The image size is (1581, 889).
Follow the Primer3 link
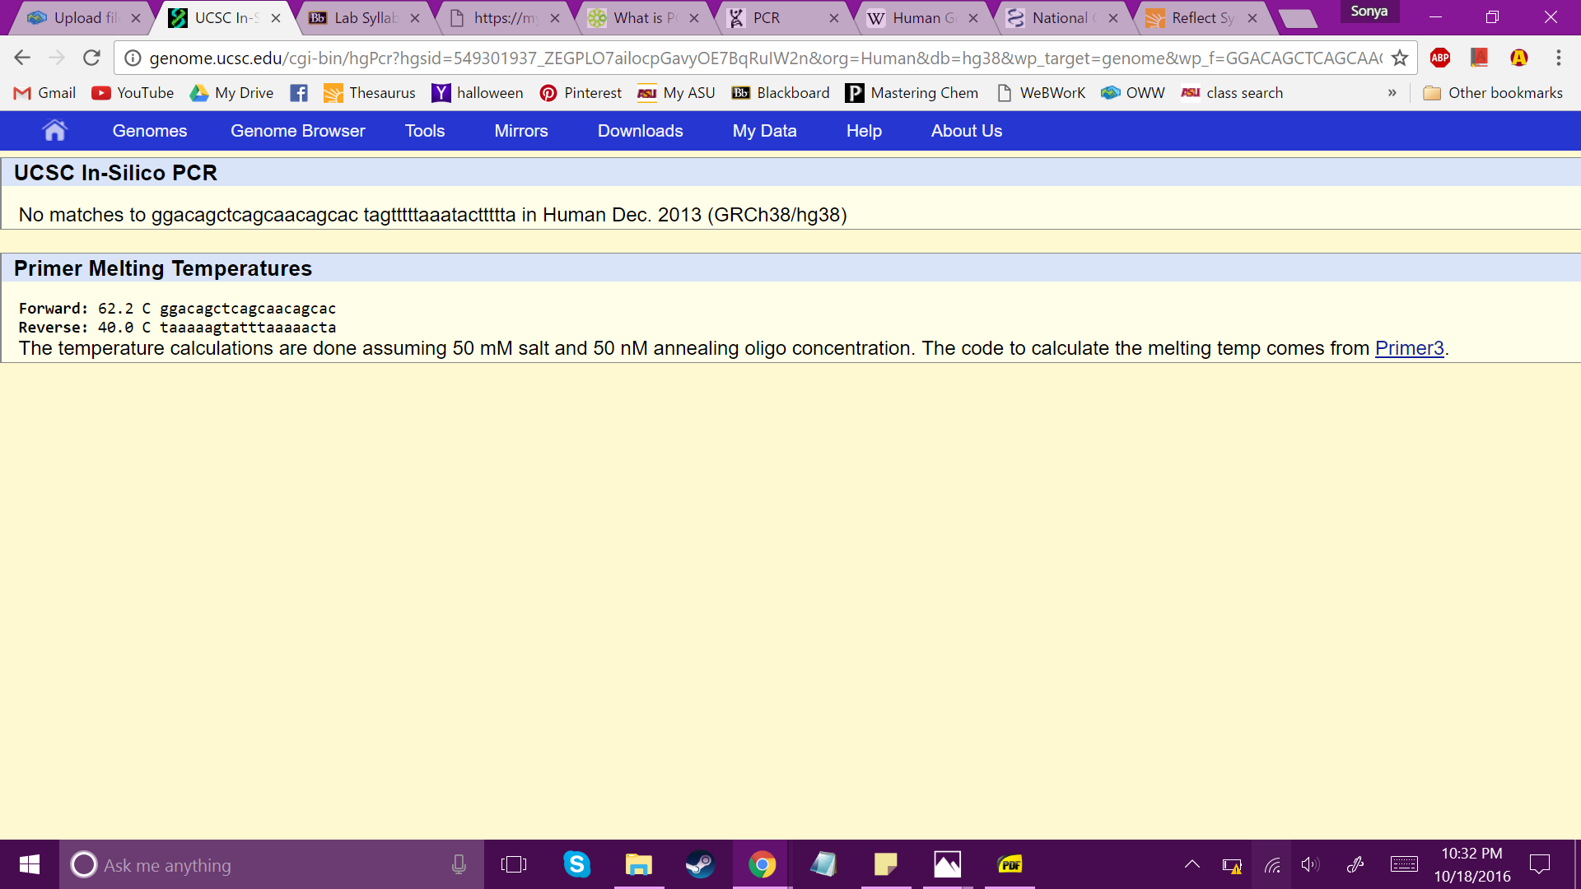click(x=1409, y=348)
